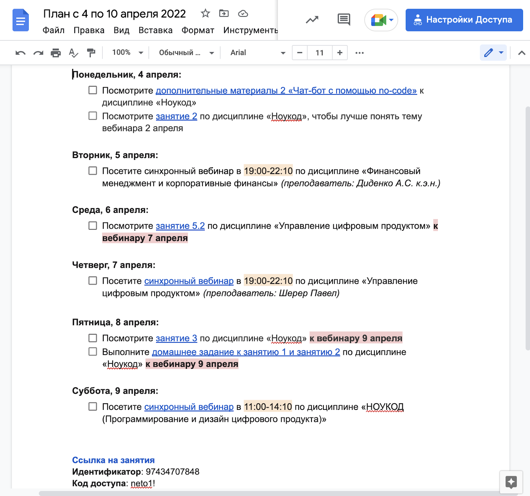Open the Вставка menu

coord(155,30)
